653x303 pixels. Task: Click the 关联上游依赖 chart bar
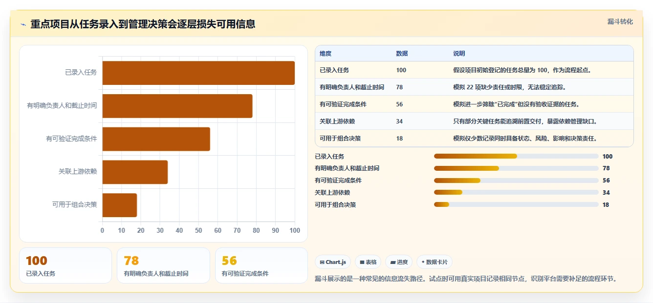point(135,172)
